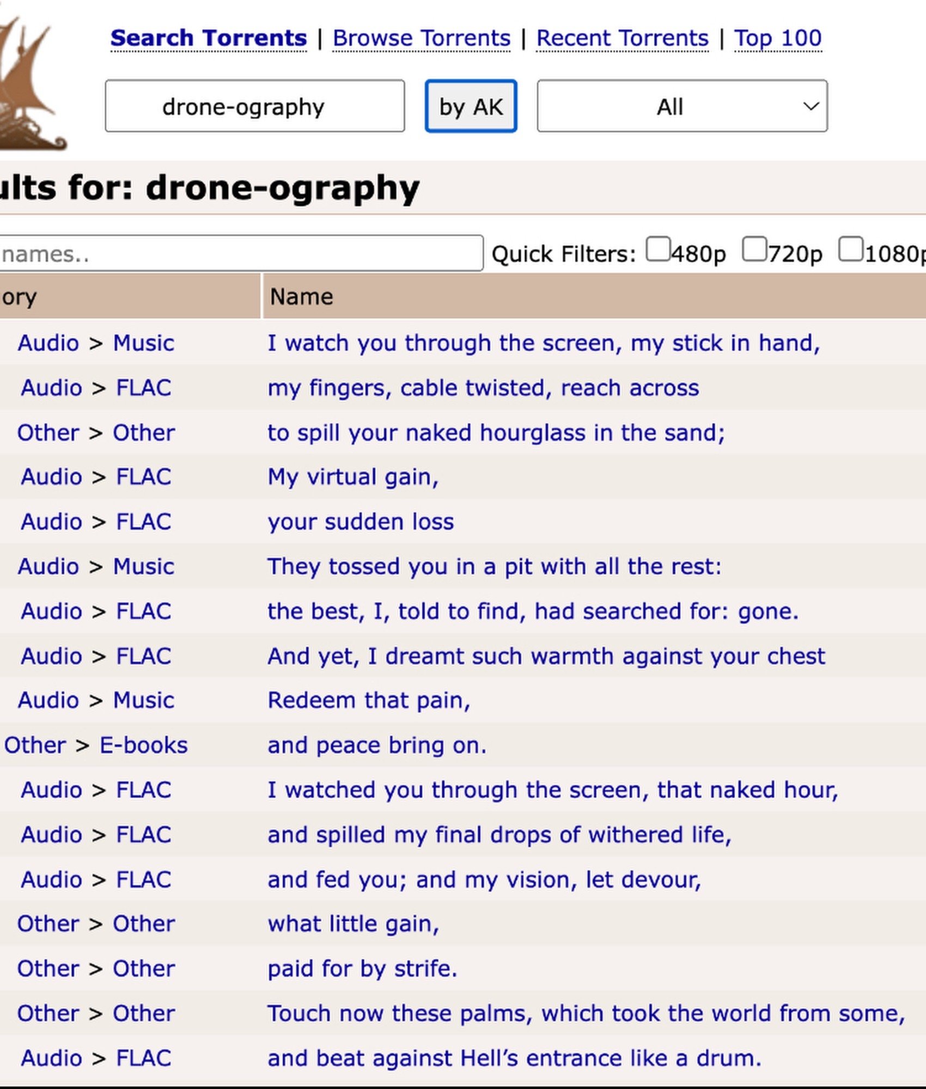Click the 'your sudden loss' torrent link
Screen dimensions: 926x1089
coord(361,522)
